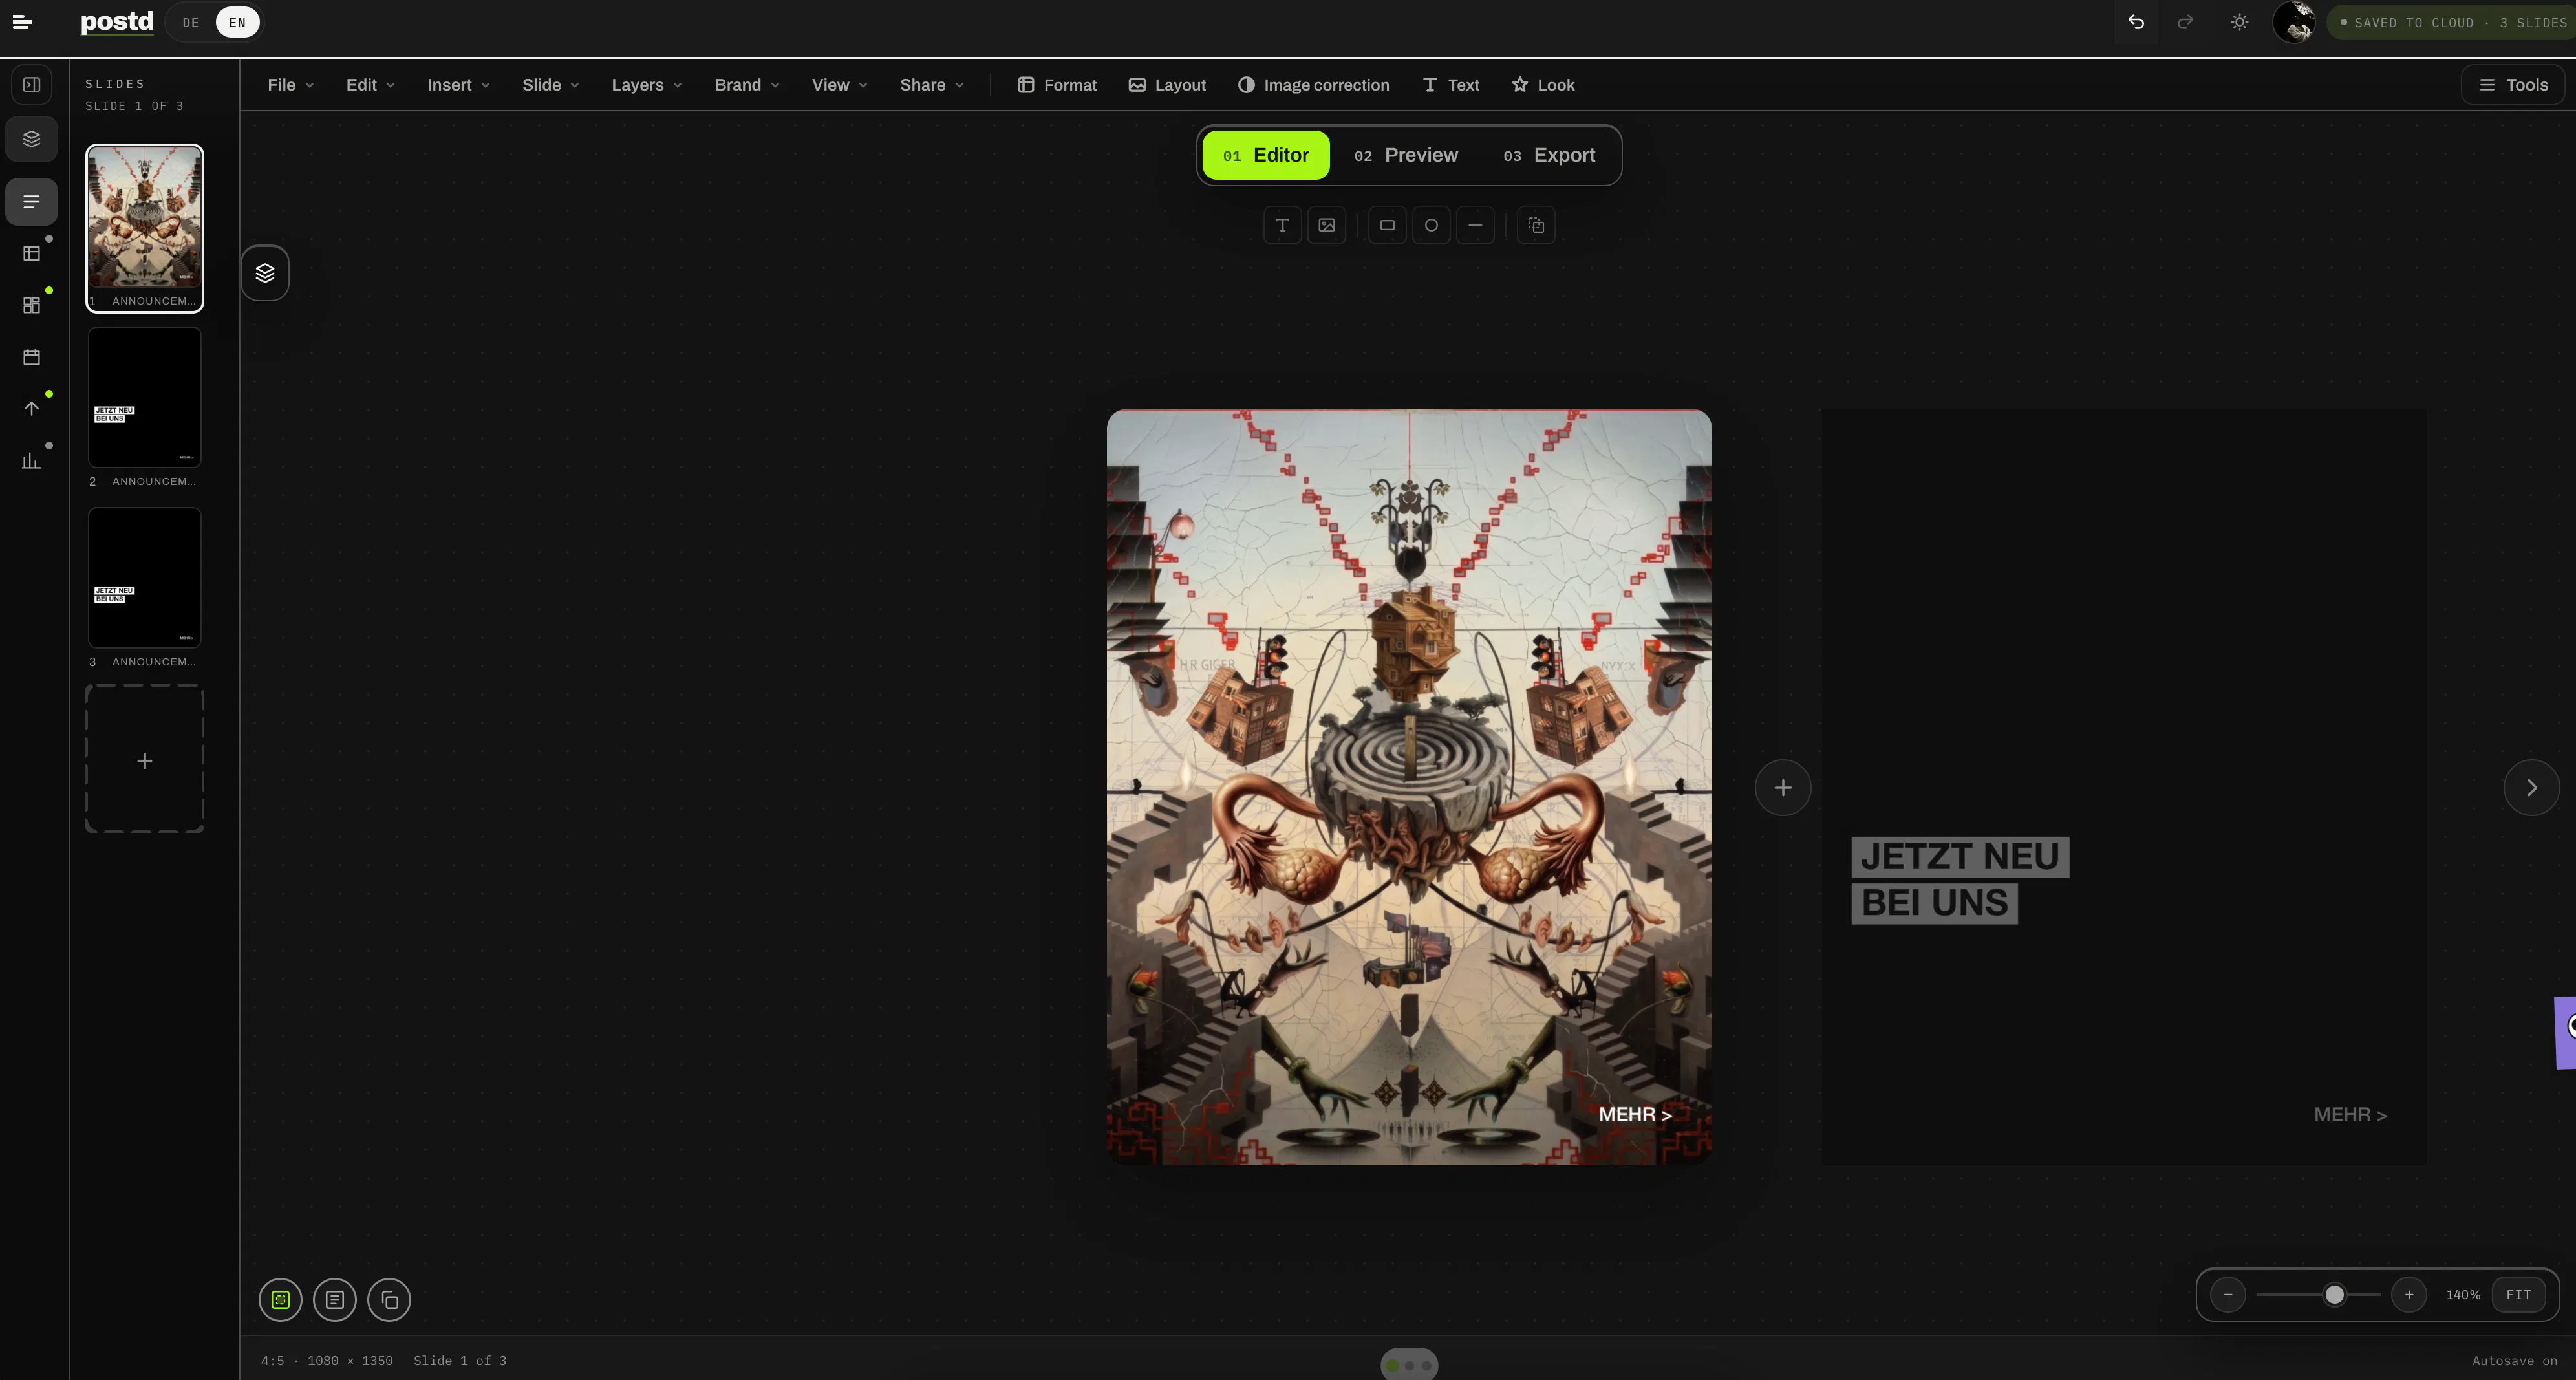Expand the Share menu
This screenshot has height=1380, width=2576.
(931, 85)
